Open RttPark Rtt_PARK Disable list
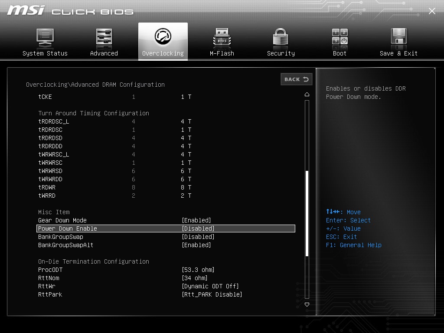 click(x=212, y=294)
